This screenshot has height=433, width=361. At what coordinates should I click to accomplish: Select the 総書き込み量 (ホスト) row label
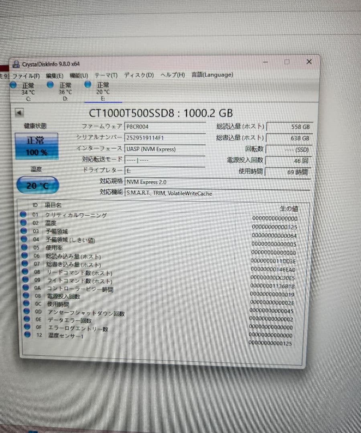pyautogui.click(x=74, y=264)
